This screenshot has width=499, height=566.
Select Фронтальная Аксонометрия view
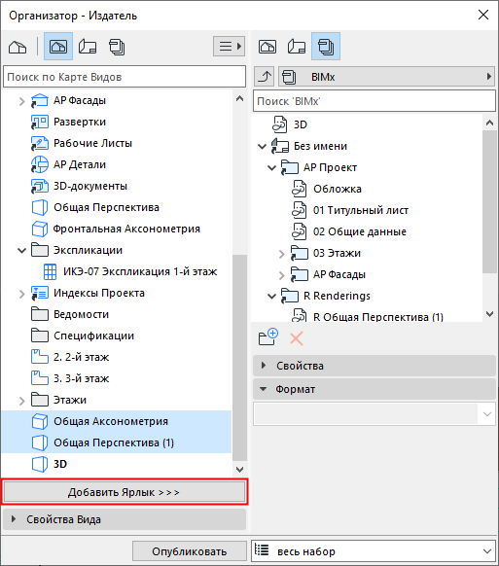click(x=126, y=229)
